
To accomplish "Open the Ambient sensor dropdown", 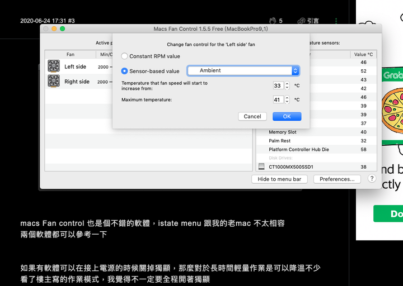I will [x=243, y=70].
